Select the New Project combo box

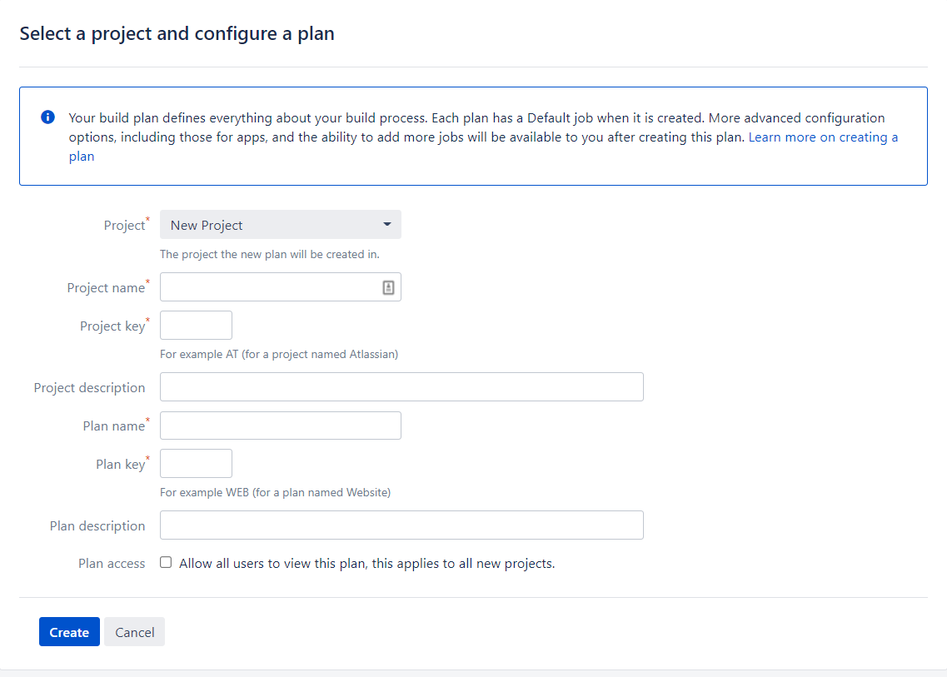(x=280, y=225)
